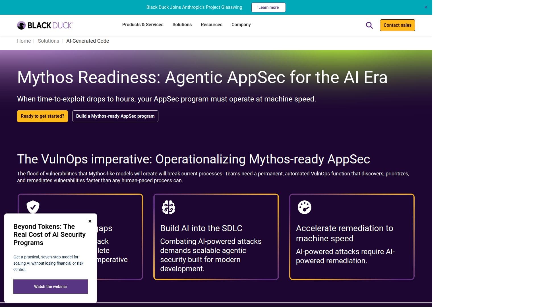Close the Beyond Tokens webinar popup
Screen dimensions: 546x307
tap(90, 221)
